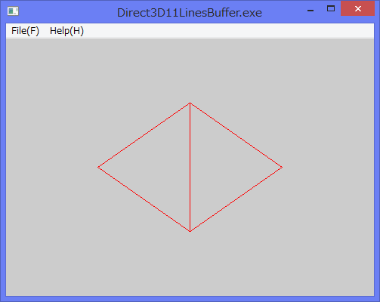The height and width of the screenshot is (302, 380).
Task: Click empty gray canvas above the diamond
Action: click(x=190, y=70)
